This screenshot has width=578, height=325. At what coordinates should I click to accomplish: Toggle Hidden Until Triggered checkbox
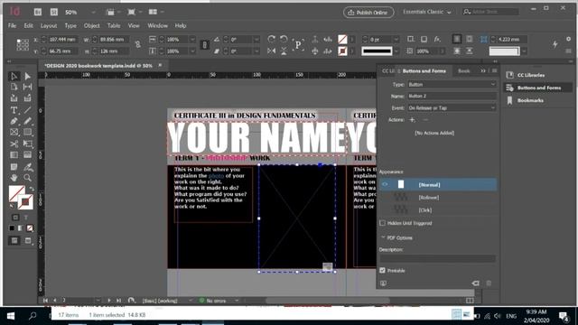click(x=382, y=223)
